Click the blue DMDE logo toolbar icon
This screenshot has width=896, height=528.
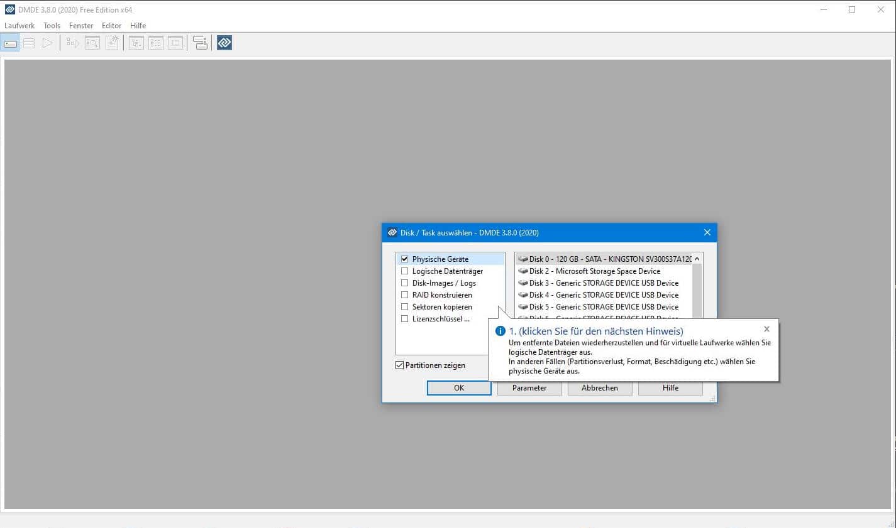coord(224,43)
